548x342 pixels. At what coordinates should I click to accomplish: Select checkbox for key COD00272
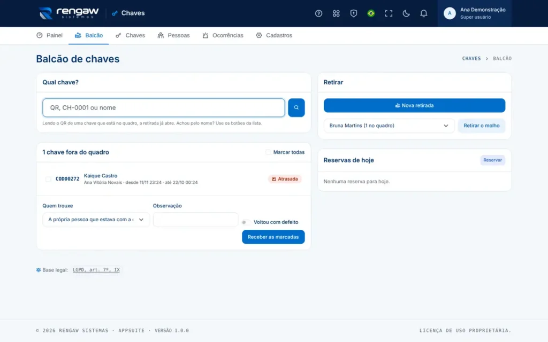[x=48, y=179]
